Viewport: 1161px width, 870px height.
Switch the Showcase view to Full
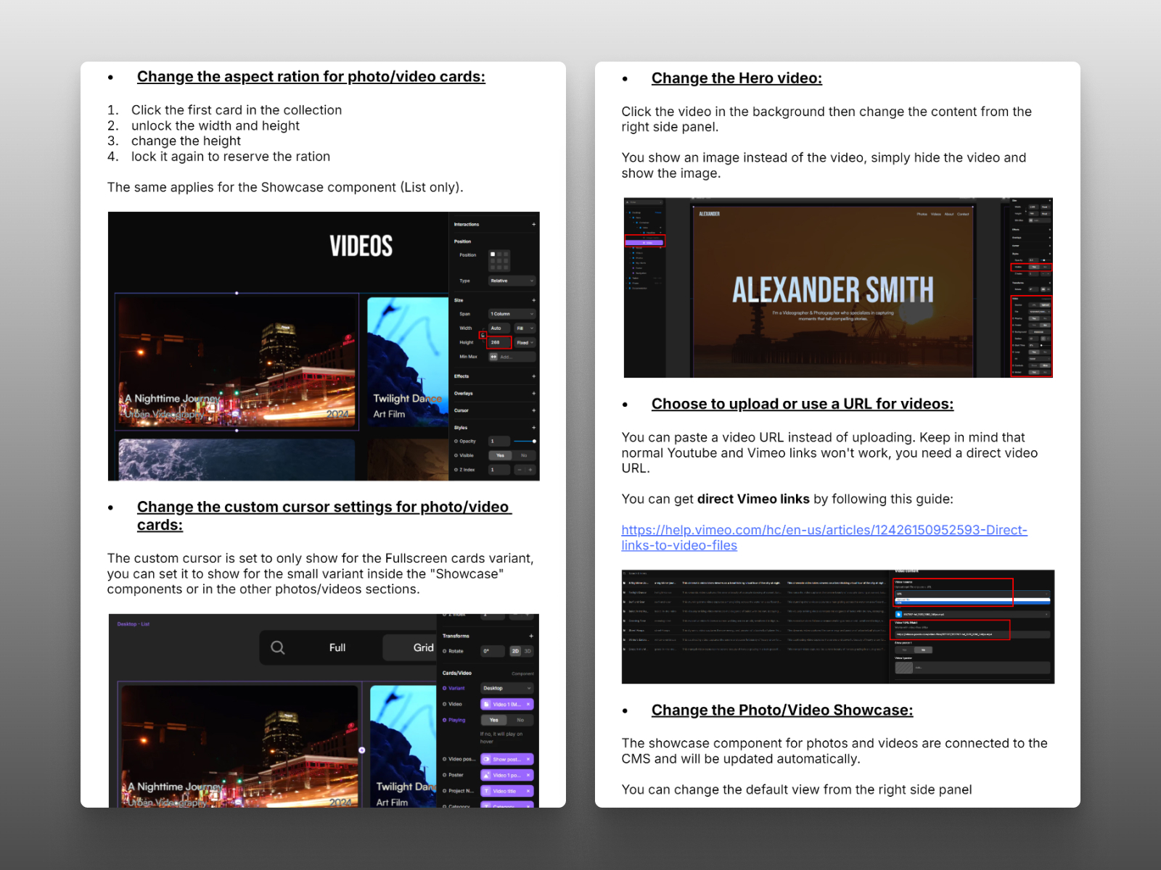(x=337, y=647)
